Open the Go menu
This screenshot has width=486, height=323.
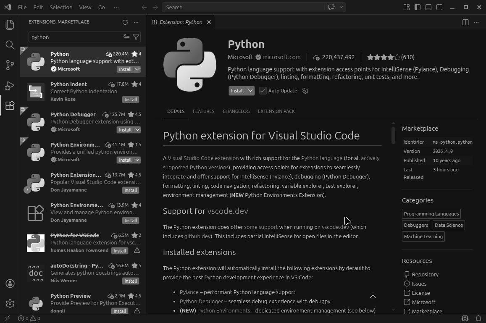tap(101, 7)
